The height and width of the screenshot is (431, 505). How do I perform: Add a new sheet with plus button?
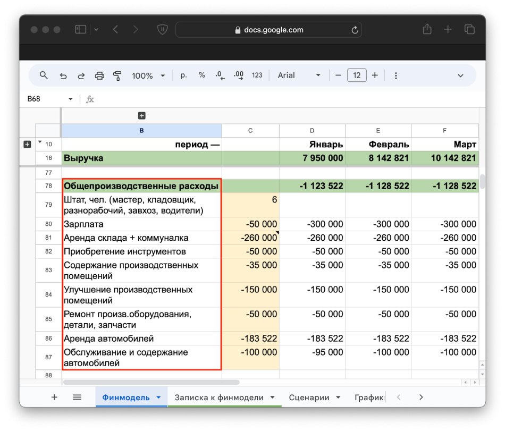point(54,397)
